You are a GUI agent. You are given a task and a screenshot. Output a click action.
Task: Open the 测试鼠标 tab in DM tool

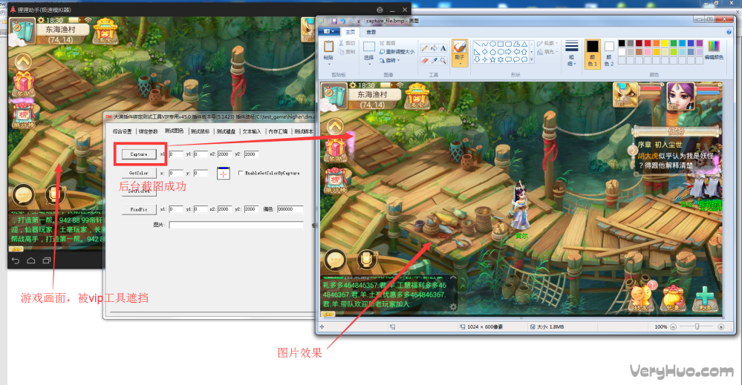point(201,131)
